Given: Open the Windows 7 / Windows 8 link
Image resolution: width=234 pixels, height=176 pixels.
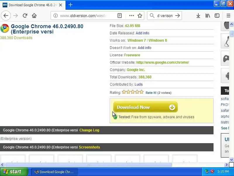Looking at the screenshot, I should (x=147, y=40).
